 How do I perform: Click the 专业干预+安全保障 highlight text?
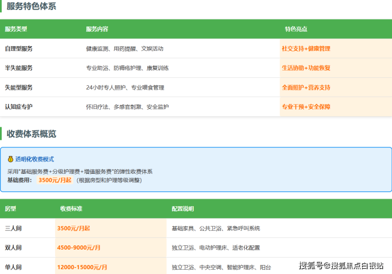(306, 107)
